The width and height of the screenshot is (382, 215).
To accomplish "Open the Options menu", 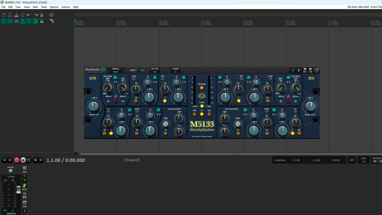I will pyautogui.click(x=54, y=7).
